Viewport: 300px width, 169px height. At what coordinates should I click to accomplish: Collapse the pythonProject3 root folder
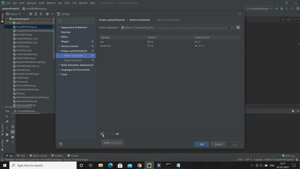(x=7, y=19)
